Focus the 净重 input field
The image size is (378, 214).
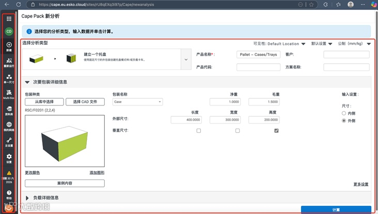225,102
